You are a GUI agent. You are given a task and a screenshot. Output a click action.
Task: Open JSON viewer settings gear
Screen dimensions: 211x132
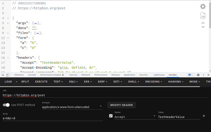tap(203, 6)
